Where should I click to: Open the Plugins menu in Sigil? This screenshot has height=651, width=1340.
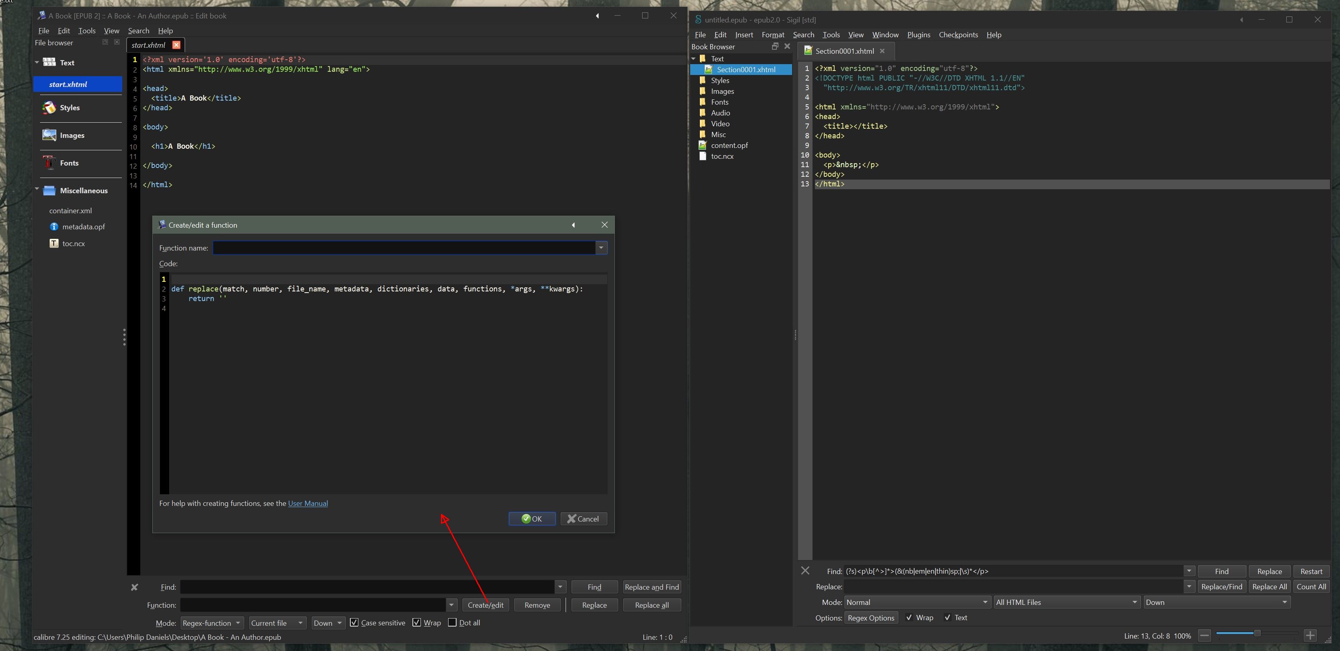pos(918,35)
